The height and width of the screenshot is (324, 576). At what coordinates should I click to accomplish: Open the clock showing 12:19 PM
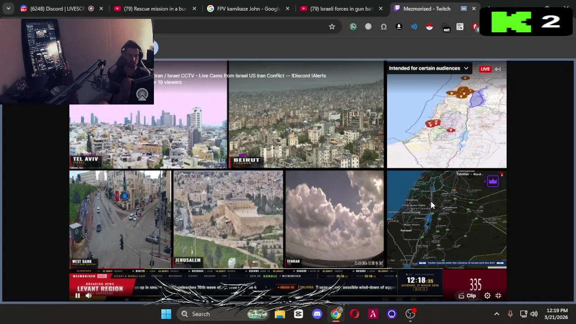556,314
